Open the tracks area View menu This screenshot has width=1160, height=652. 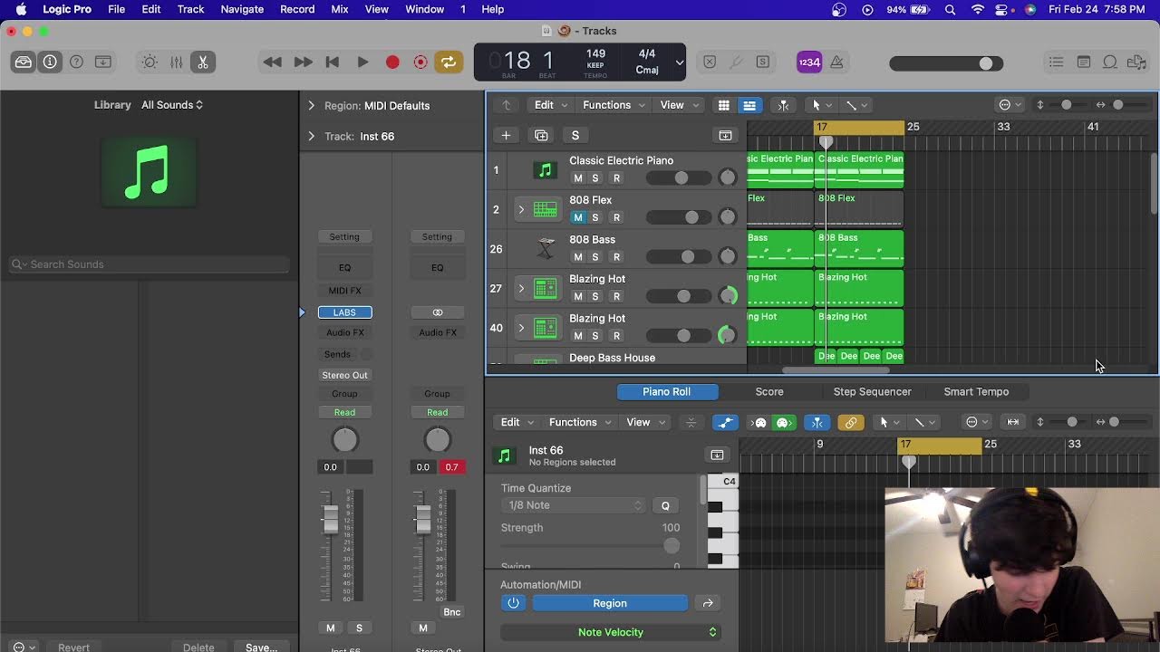(679, 105)
